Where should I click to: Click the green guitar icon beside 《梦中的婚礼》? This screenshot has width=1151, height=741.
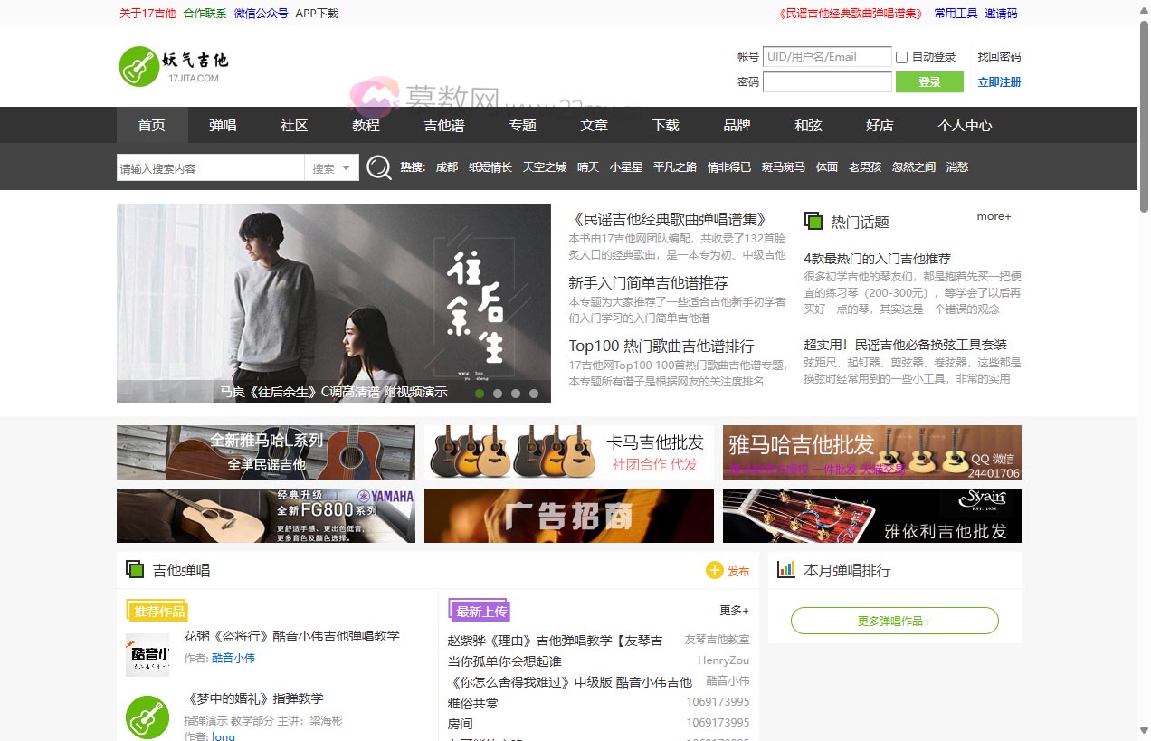pos(147,716)
